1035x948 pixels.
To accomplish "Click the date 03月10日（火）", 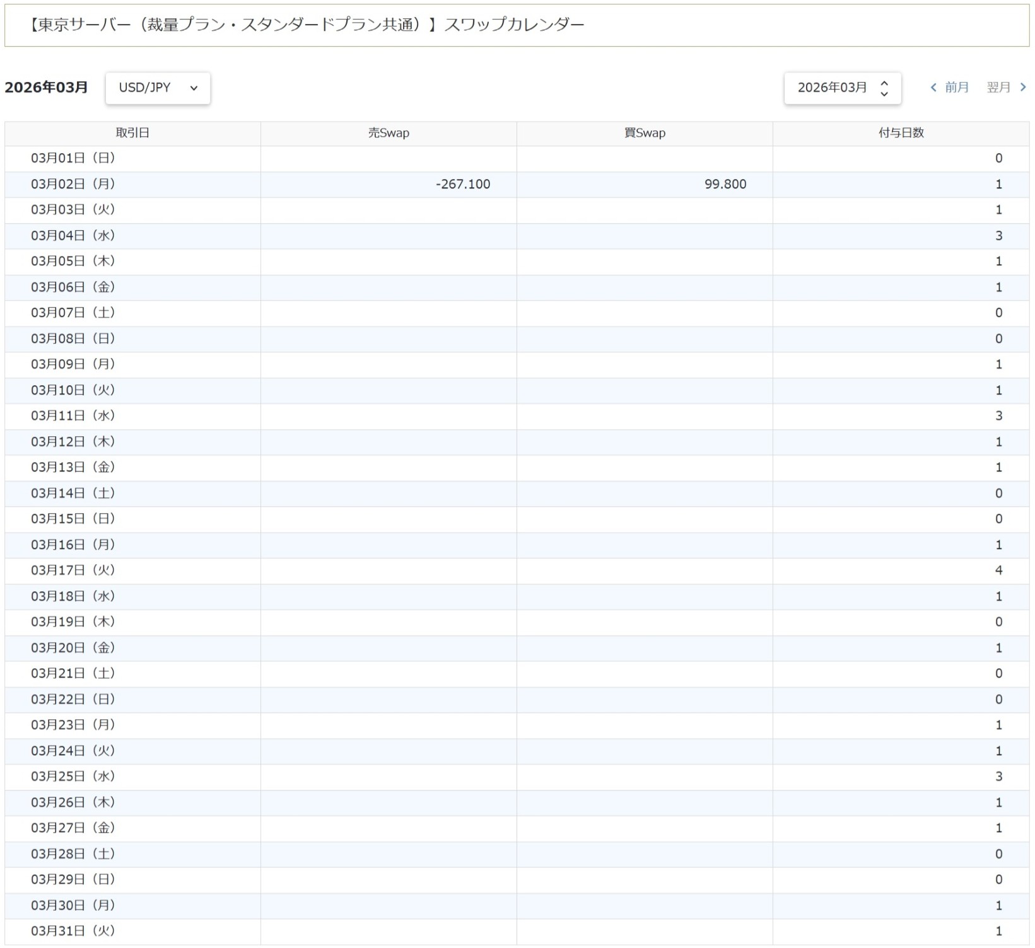I will [73, 390].
